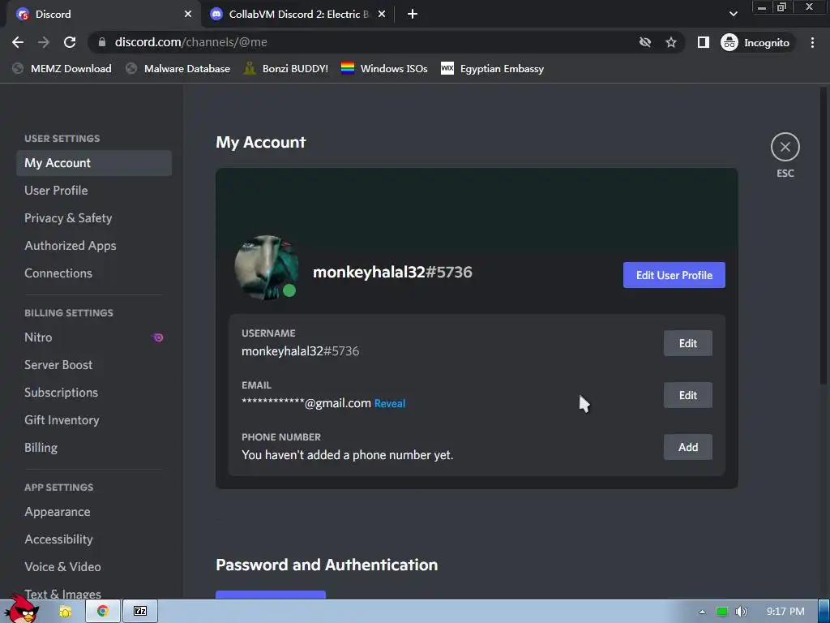The image size is (830, 623).
Task: Open Connections settings
Action: pyautogui.click(x=94, y=273)
